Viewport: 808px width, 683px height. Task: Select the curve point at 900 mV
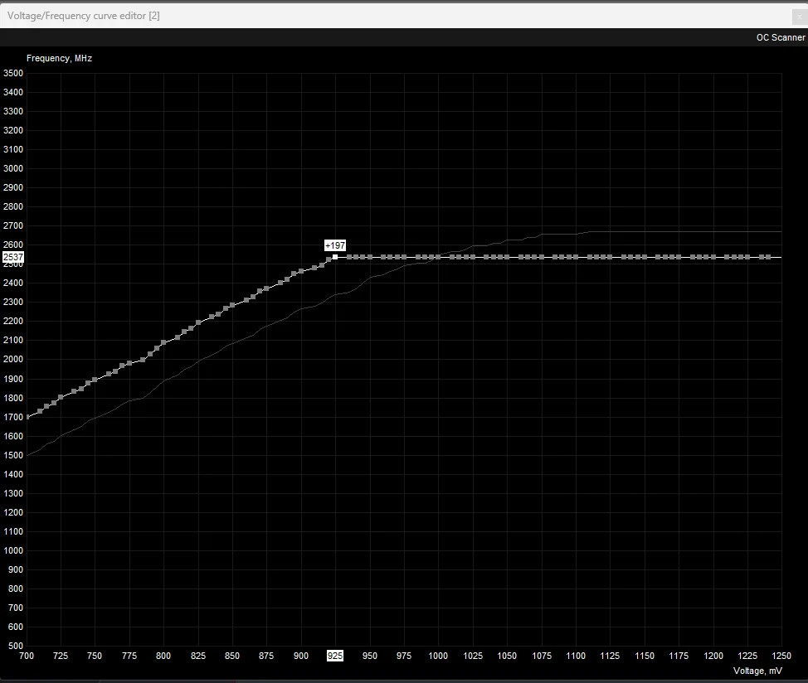click(301, 271)
